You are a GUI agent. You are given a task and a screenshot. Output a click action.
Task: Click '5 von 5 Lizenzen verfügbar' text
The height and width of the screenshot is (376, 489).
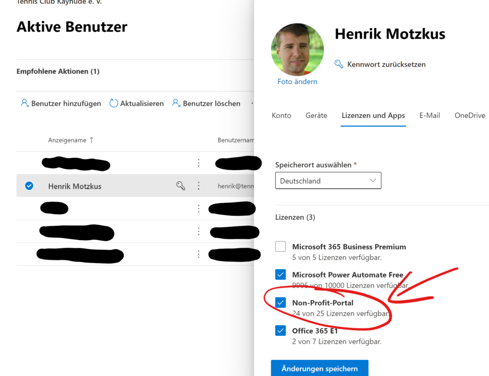click(337, 257)
